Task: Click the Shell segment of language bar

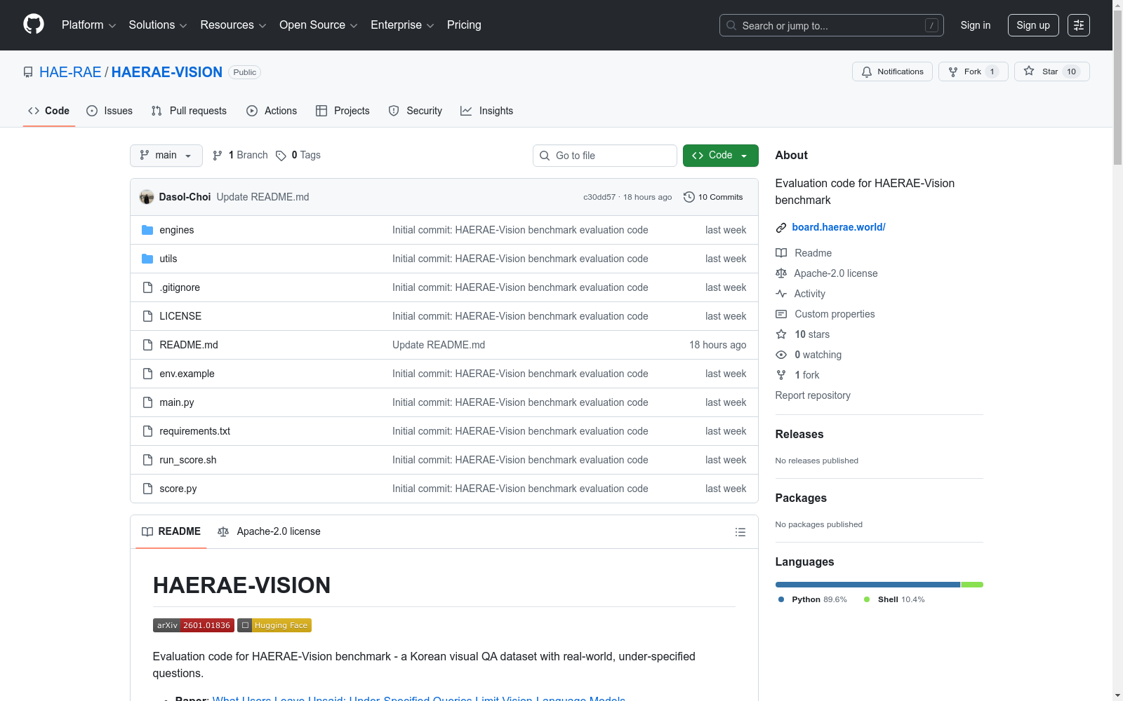Action: (x=972, y=585)
